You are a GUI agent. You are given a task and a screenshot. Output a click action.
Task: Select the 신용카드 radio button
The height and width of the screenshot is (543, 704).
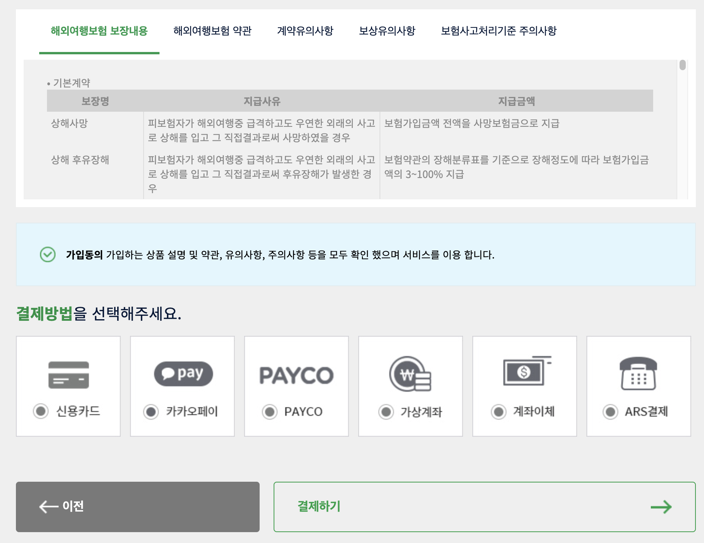[41, 411]
